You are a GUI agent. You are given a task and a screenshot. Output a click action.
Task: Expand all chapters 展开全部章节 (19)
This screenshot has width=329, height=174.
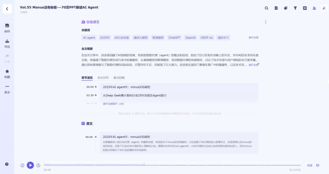113,104
